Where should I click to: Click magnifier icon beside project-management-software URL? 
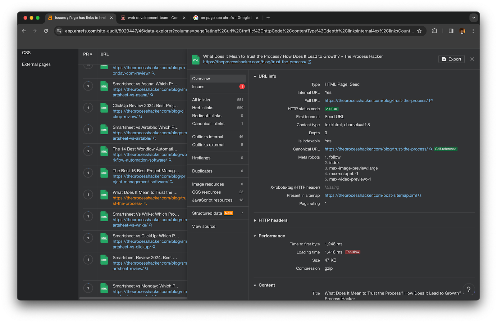[171, 182]
